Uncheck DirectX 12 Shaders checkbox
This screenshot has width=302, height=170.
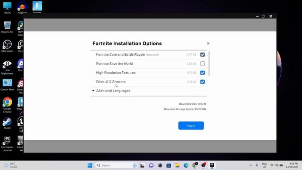(202, 82)
